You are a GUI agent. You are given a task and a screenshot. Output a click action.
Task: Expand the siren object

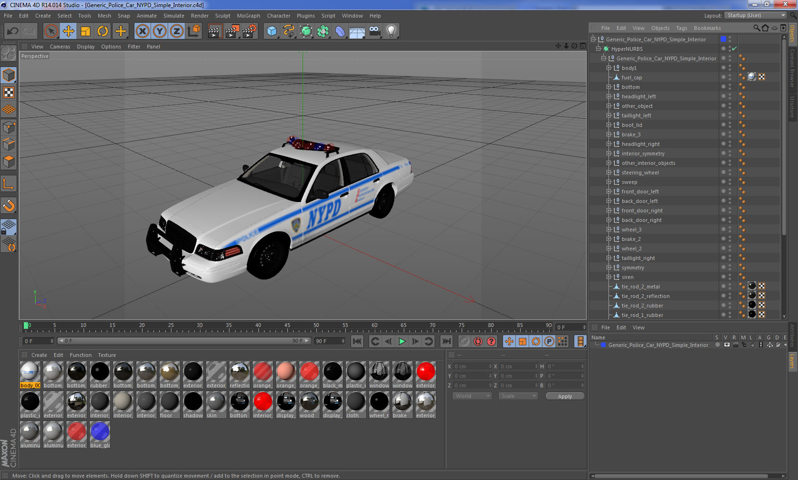click(609, 277)
